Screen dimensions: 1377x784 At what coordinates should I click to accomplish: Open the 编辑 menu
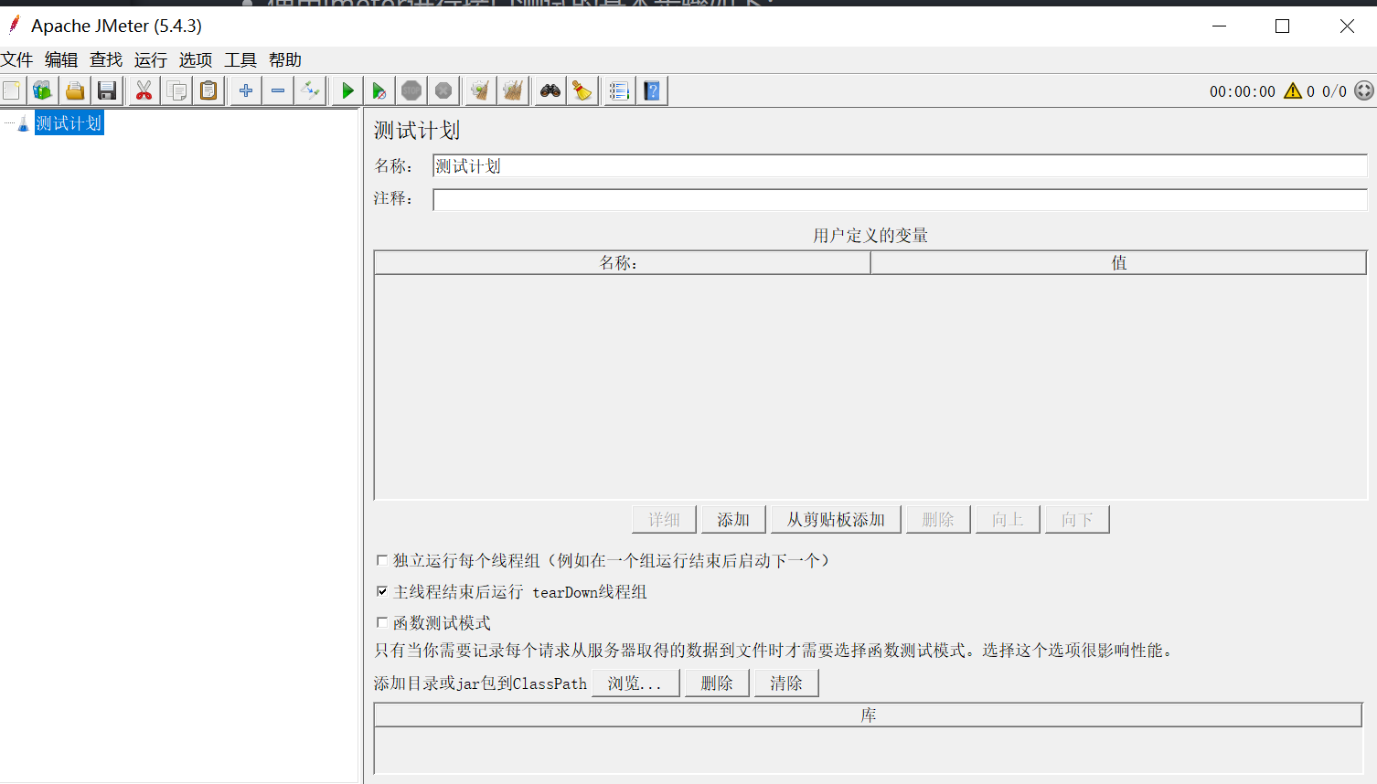click(x=61, y=59)
